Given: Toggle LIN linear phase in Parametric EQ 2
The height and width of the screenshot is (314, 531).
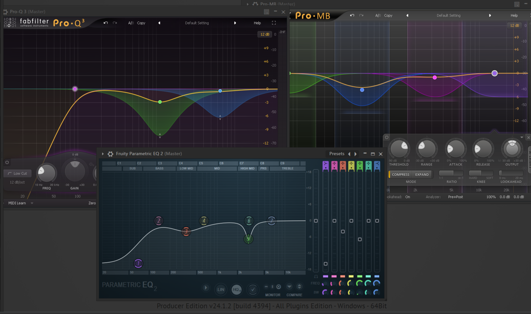Looking at the screenshot, I should pyautogui.click(x=221, y=290).
